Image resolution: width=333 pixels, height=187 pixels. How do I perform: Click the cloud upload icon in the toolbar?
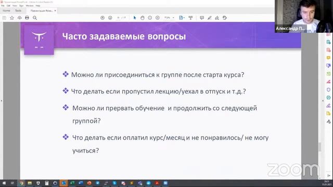pyautogui.click(x=20, y=18)
